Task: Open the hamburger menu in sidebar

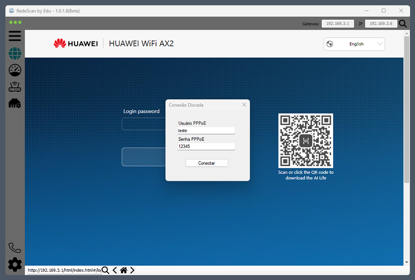Action: 15,36
